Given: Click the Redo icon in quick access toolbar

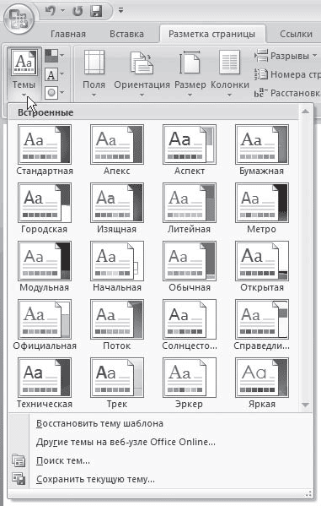Looking at the screenshot, I should click(78, 11).
